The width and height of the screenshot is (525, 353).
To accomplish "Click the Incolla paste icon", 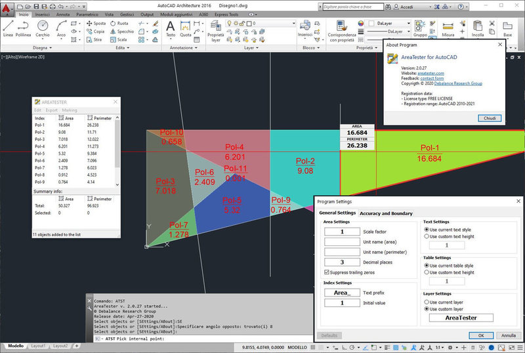I will tap(478, 28).
